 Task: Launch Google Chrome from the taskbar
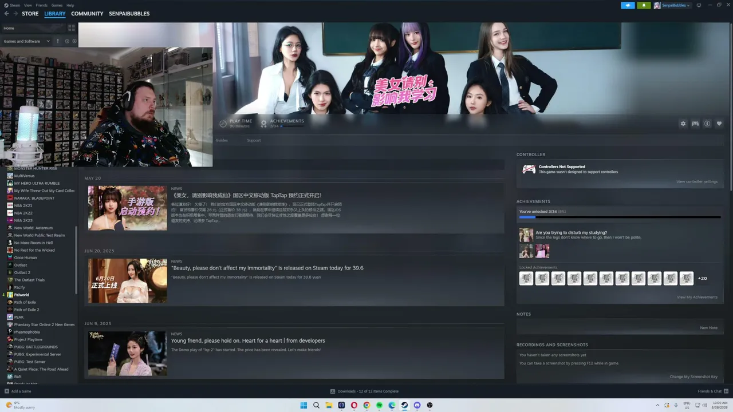point(366,405)
